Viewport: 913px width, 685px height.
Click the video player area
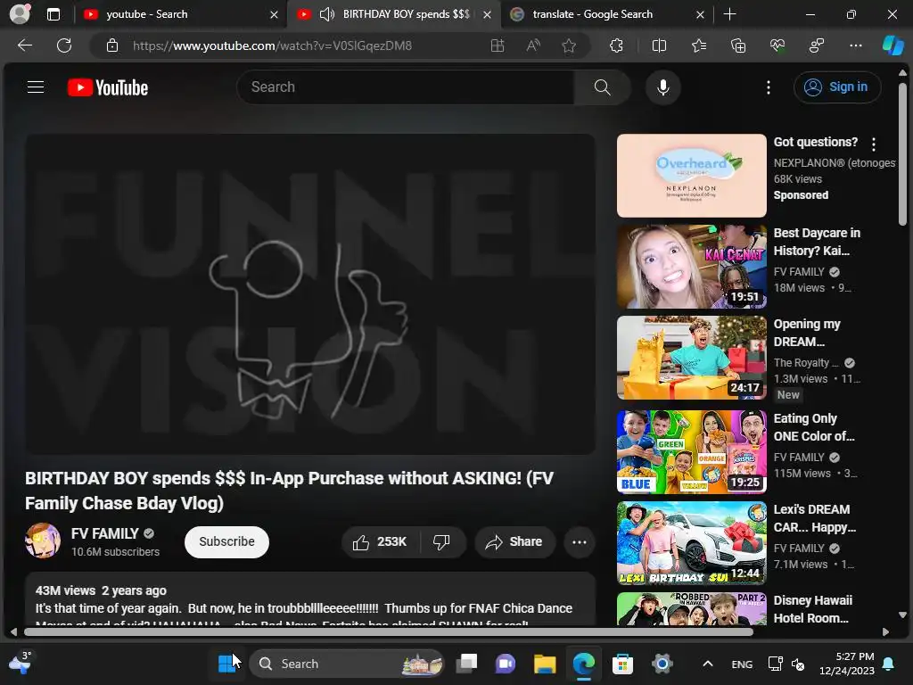tap(310, 294)
